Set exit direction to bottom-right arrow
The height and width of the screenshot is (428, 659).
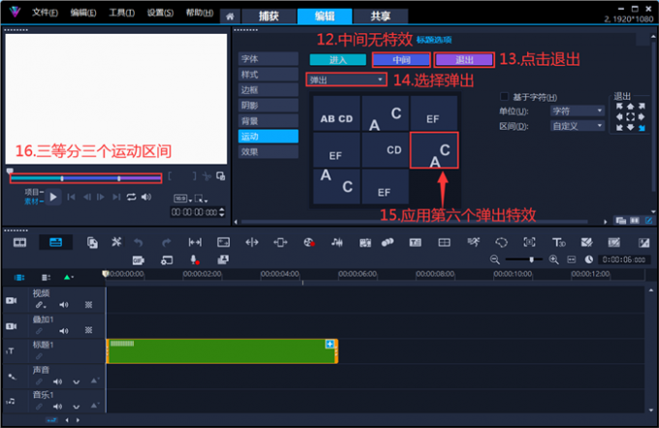642,128
